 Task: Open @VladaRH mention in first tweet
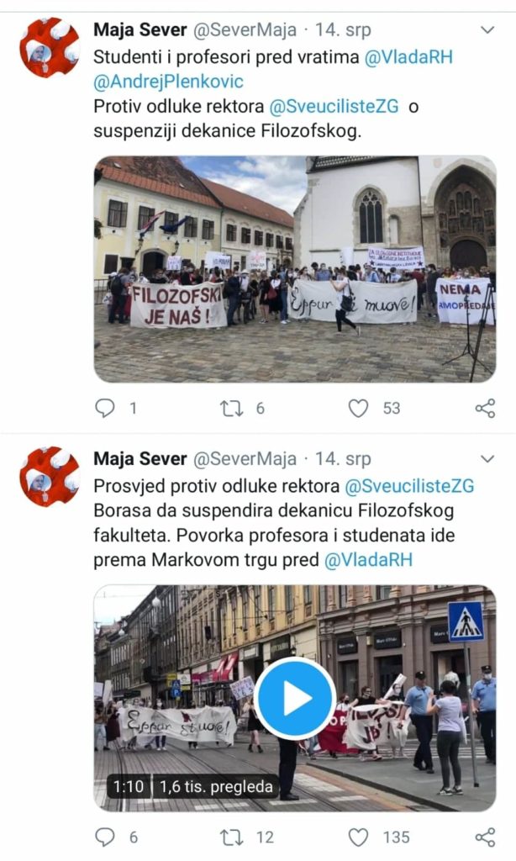pos(409,56)
